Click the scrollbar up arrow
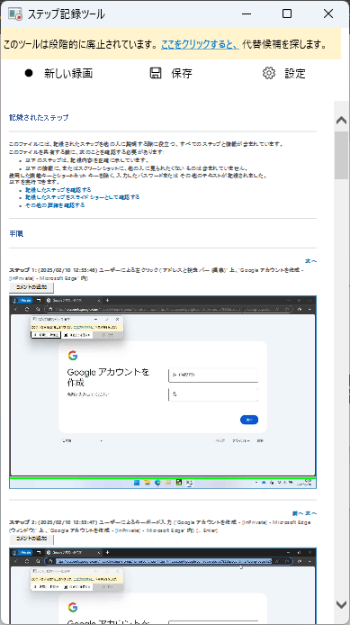Image resolution: width=350 pixels, height=625 pixels. (341, 120)
